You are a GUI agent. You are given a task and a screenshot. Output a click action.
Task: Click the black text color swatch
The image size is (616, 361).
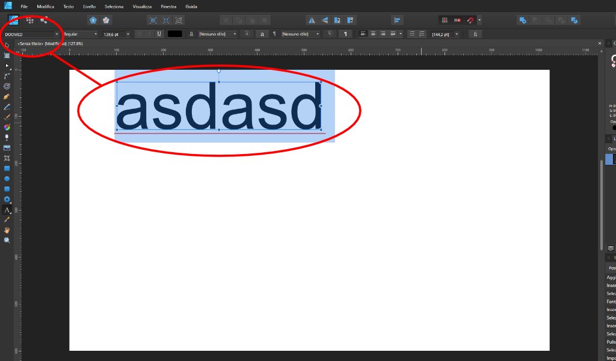175,34
